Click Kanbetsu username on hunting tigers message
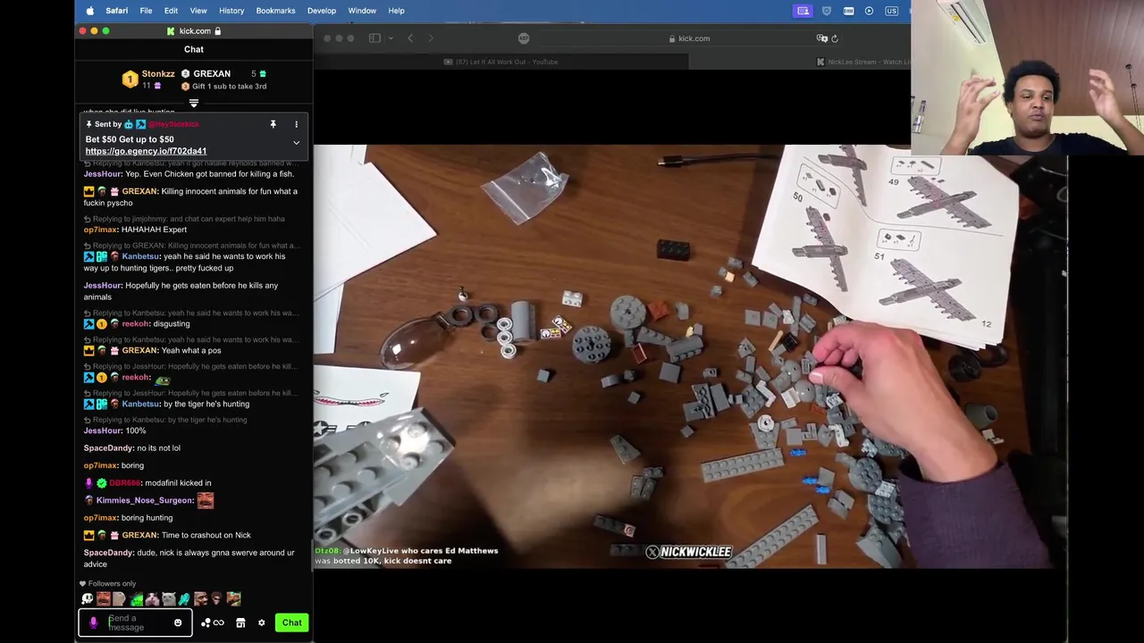Screen dimensions: 1144x643 tap(141, 256)
